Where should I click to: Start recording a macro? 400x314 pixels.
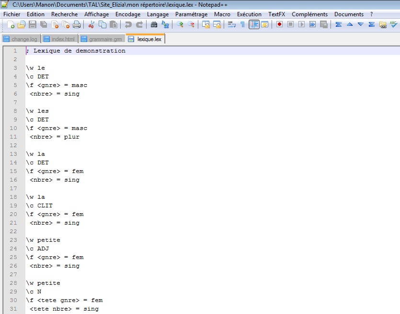[279, 24]
